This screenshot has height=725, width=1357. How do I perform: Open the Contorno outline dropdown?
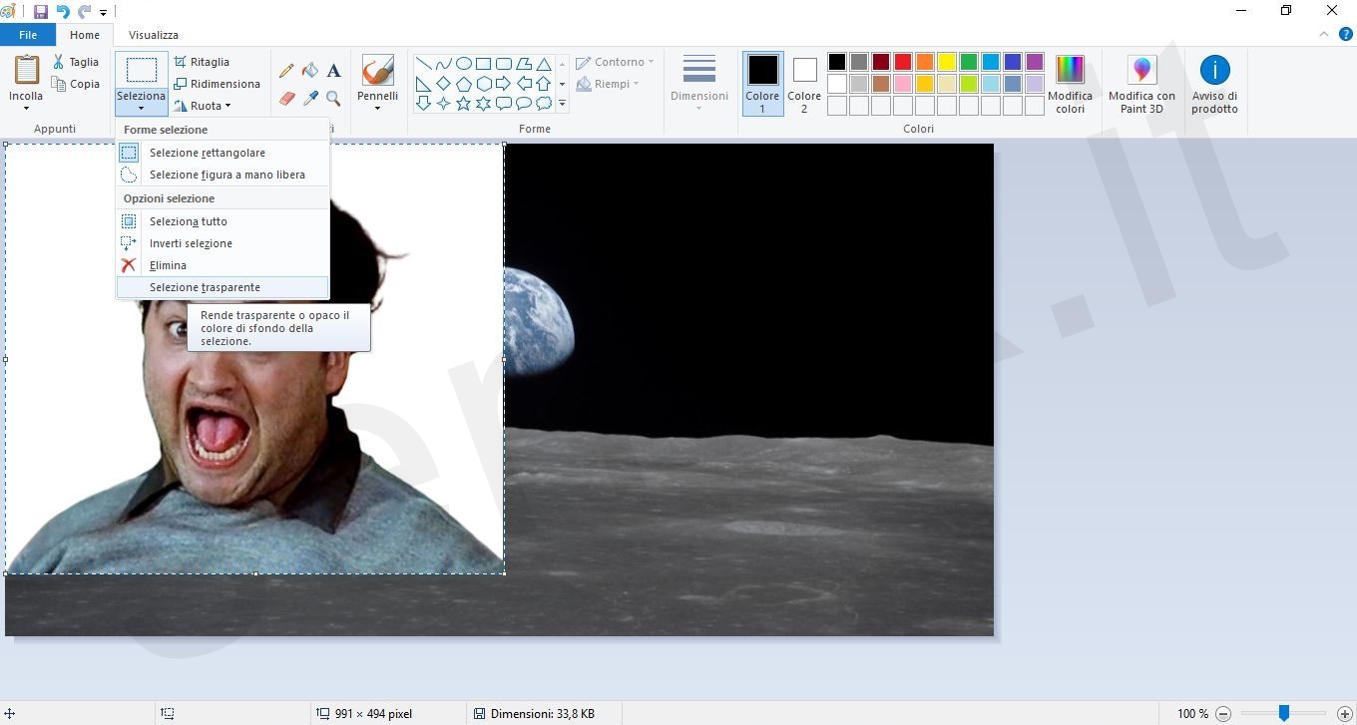tap(615, 62)
